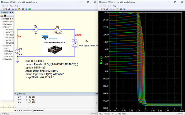
Task: Expand the Builtin Symbols tree node
Action: click(x=3, y=22)
